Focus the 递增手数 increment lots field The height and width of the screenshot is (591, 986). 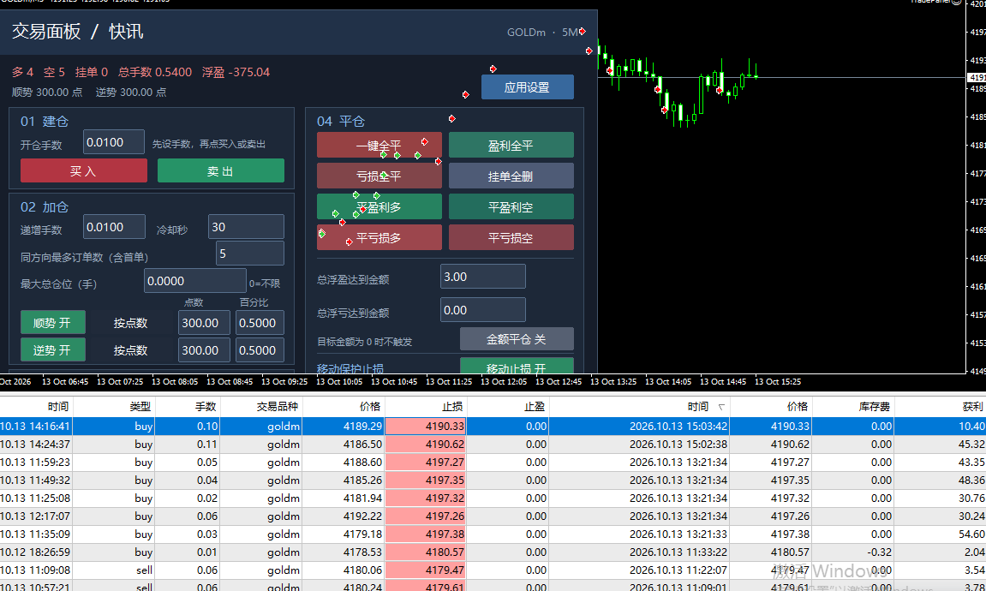114,227
